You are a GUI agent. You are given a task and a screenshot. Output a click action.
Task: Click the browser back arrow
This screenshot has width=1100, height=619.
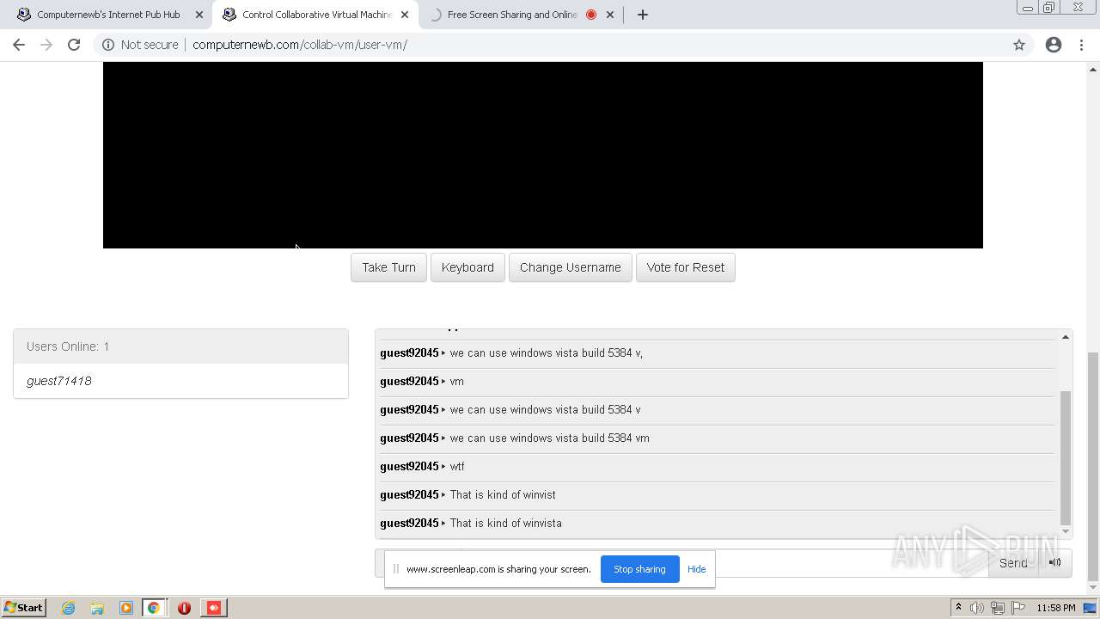click(19, 45)
